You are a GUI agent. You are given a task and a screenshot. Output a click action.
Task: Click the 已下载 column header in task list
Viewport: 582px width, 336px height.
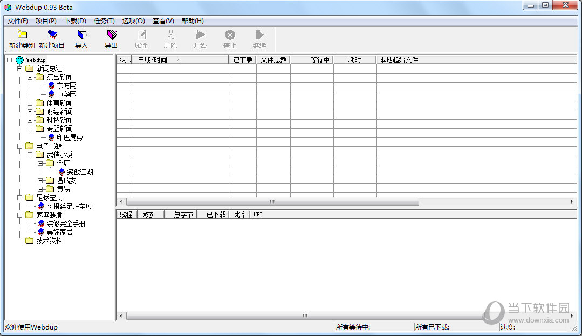point(242,60)
